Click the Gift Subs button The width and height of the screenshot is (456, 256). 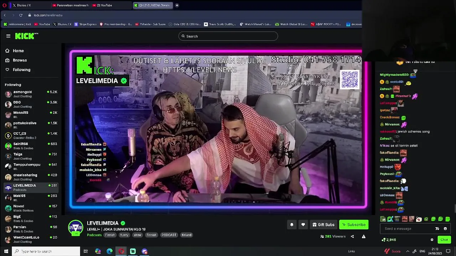pyautogui.click(x=323, y=225)
